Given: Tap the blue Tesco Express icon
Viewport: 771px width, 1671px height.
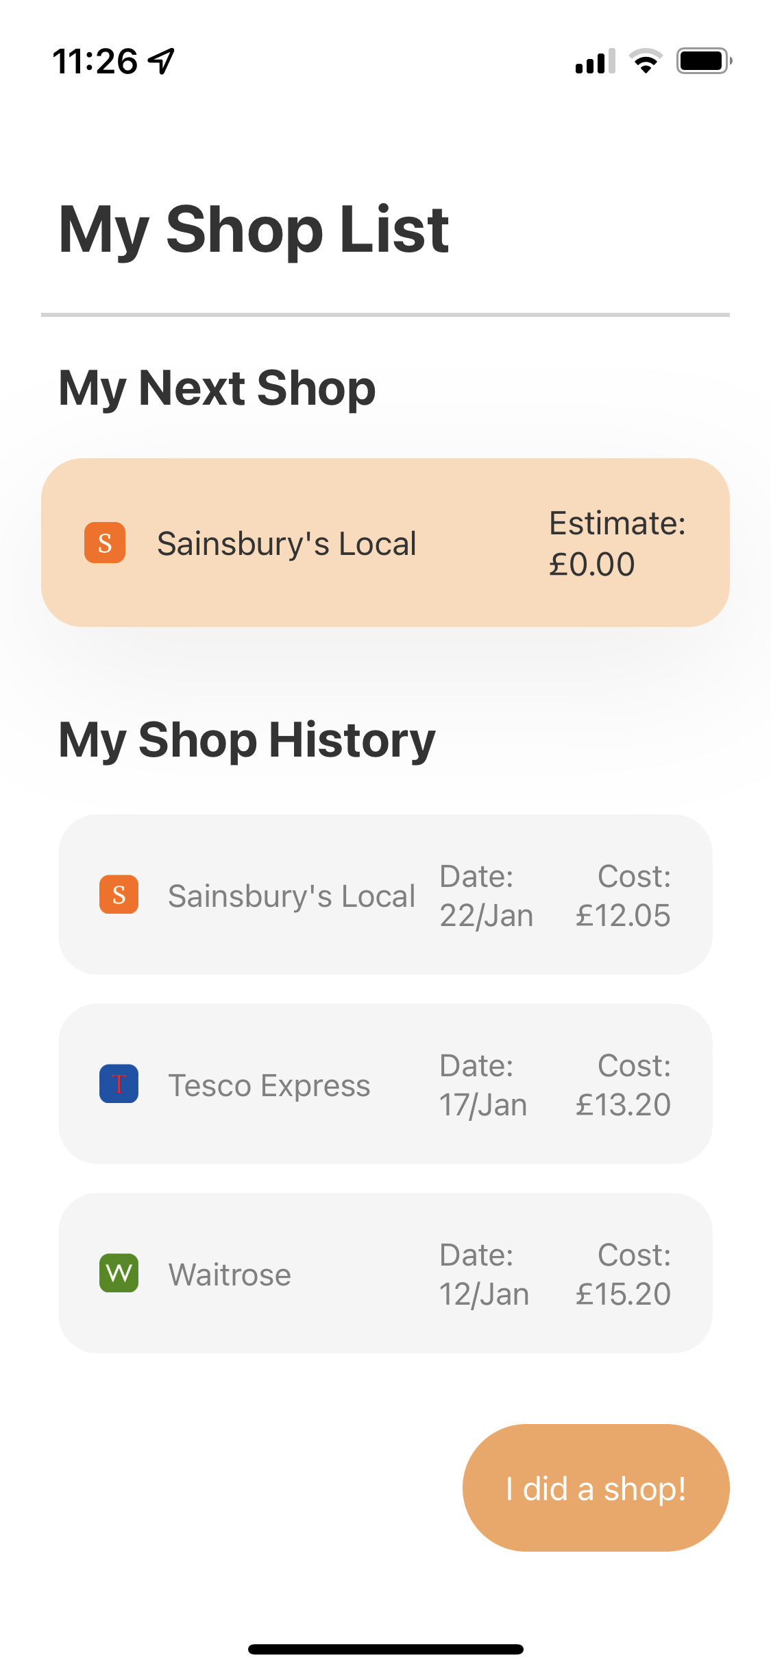Looking at the screenshot, I should coord(119,1084).
